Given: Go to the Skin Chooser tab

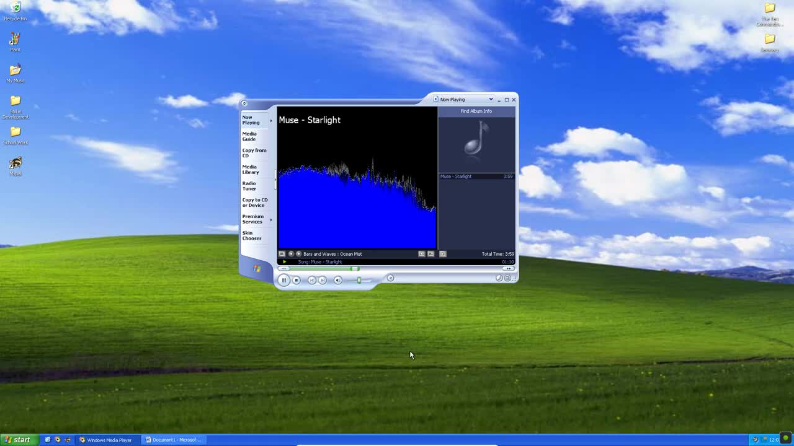Looking at the screenshot, I should [252, 235].
